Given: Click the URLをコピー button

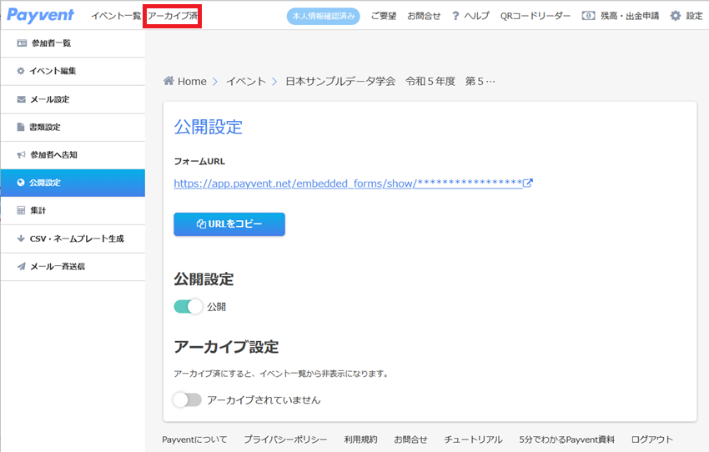Looking at the screenshot, I should 229,224.
